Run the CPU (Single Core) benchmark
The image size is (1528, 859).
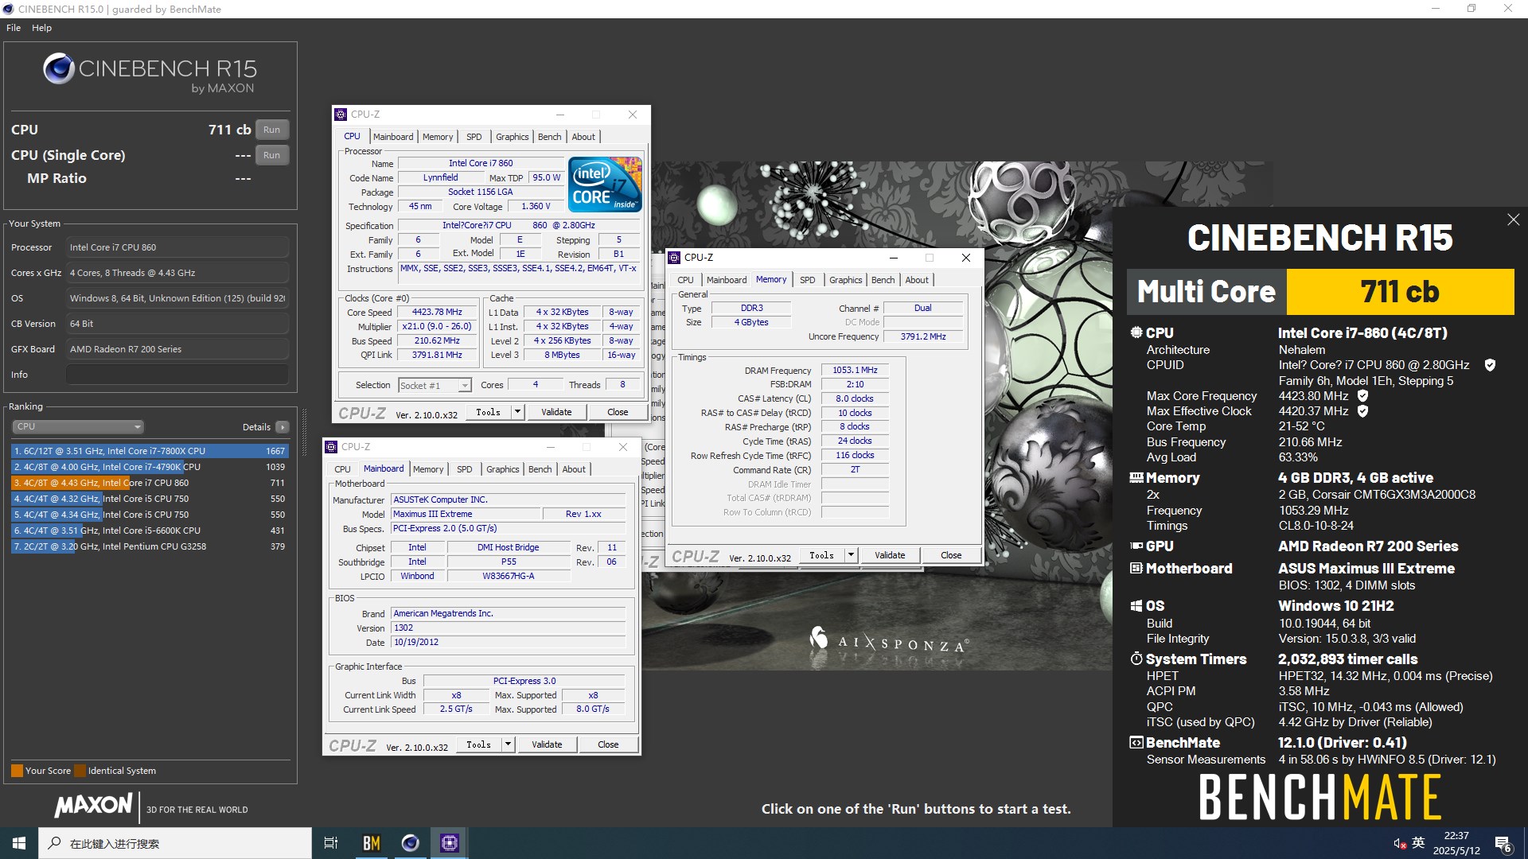[271, 155]
